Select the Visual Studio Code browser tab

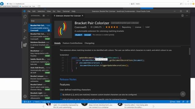[x=29, y=6]
